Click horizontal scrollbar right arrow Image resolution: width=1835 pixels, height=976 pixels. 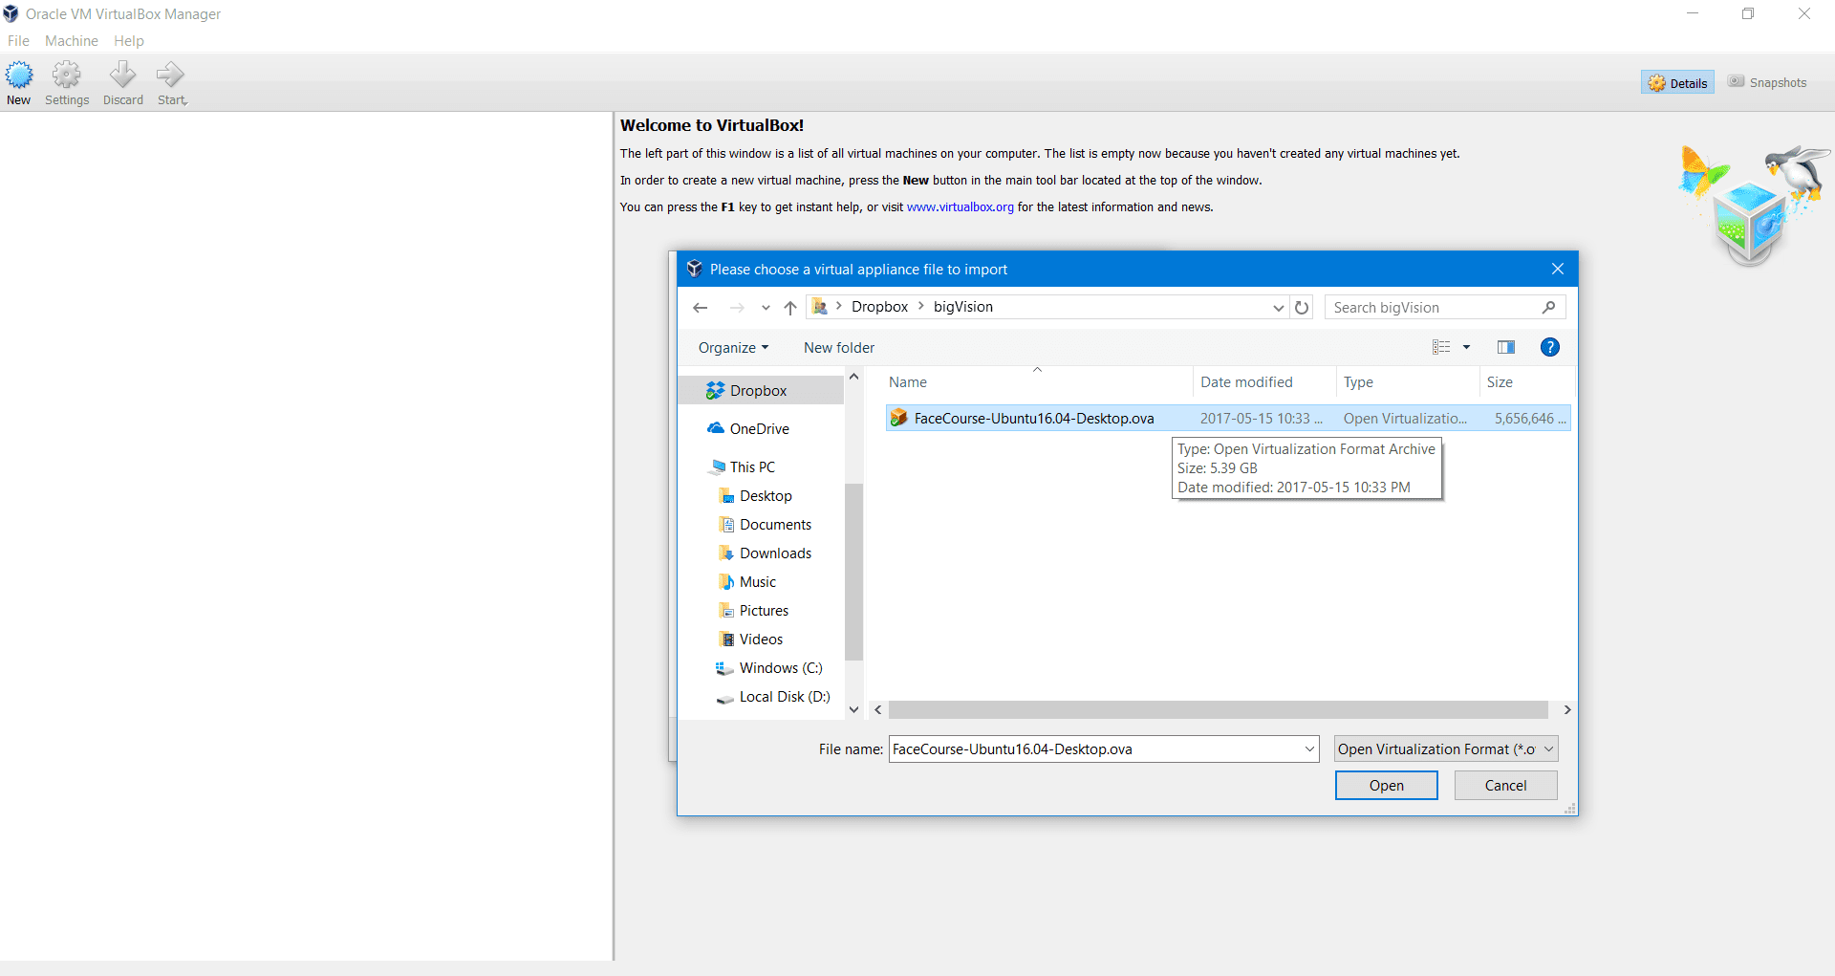(1566, 710)
